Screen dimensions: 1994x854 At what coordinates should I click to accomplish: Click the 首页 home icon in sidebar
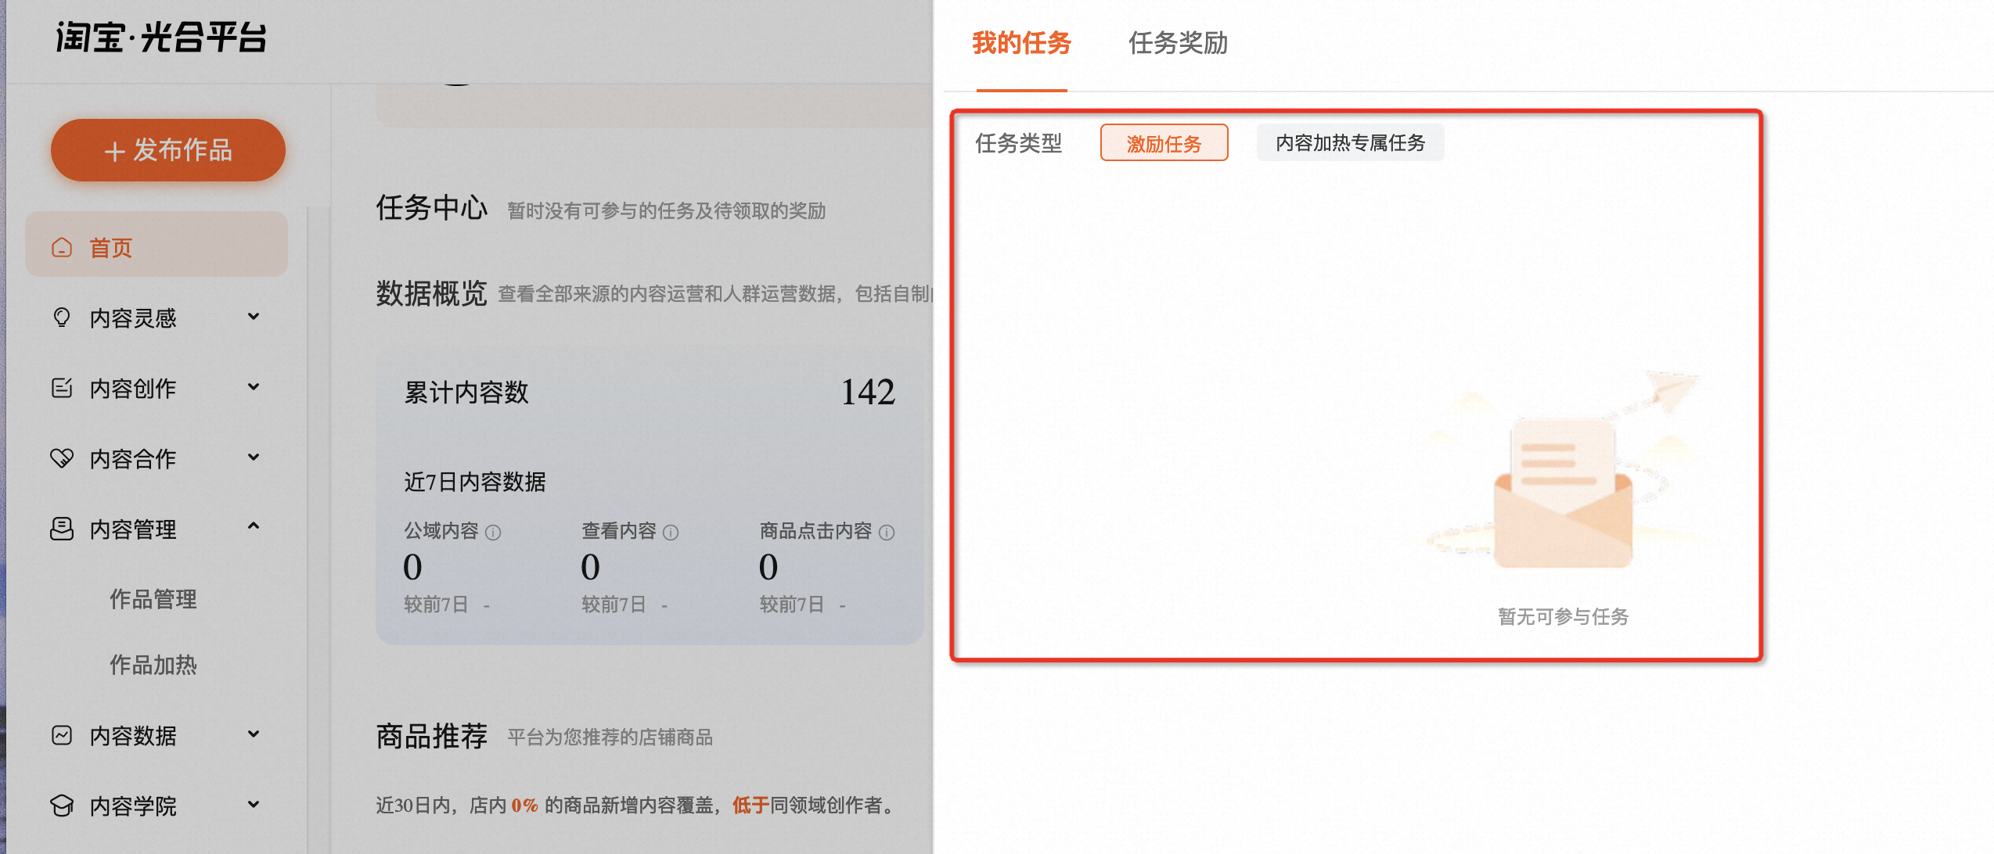pos(62,248)
